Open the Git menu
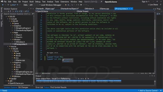Viewport: 163px width, 92px height. [x=19, y=2]
